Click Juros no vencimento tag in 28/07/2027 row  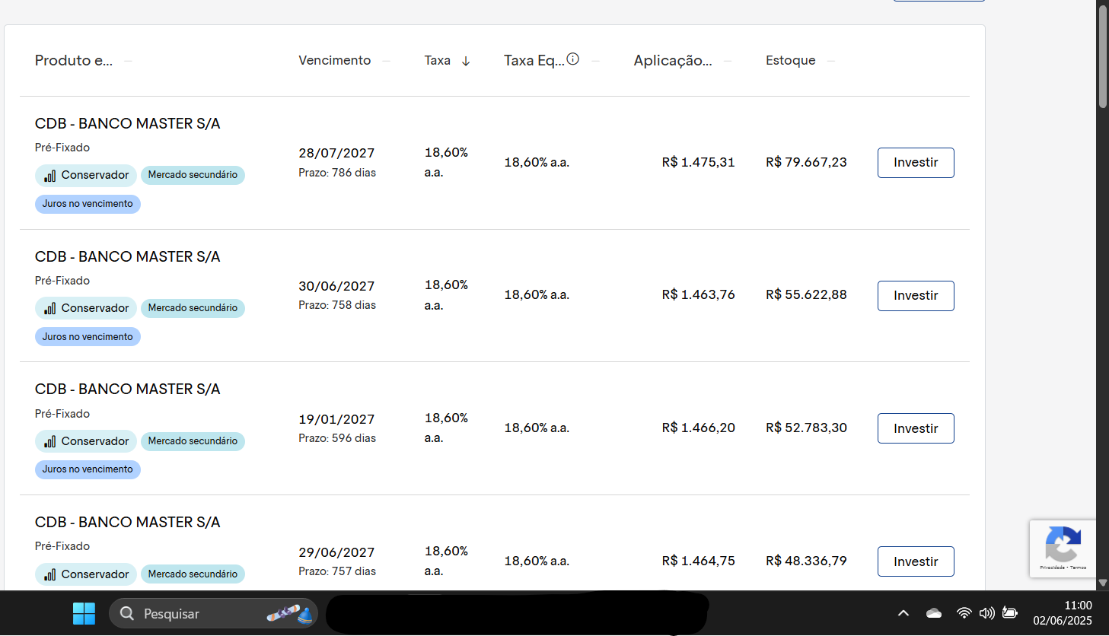(x=88, y=204)
